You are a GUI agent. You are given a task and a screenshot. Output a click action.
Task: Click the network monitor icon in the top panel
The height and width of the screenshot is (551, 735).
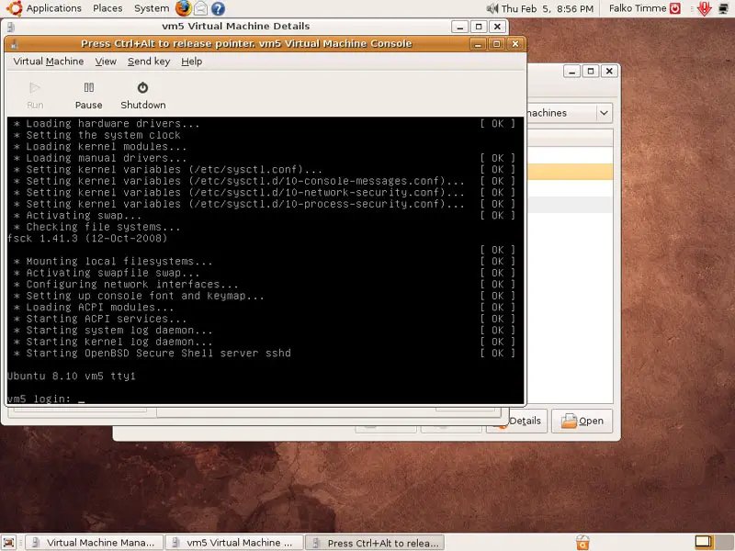point(723,8)
